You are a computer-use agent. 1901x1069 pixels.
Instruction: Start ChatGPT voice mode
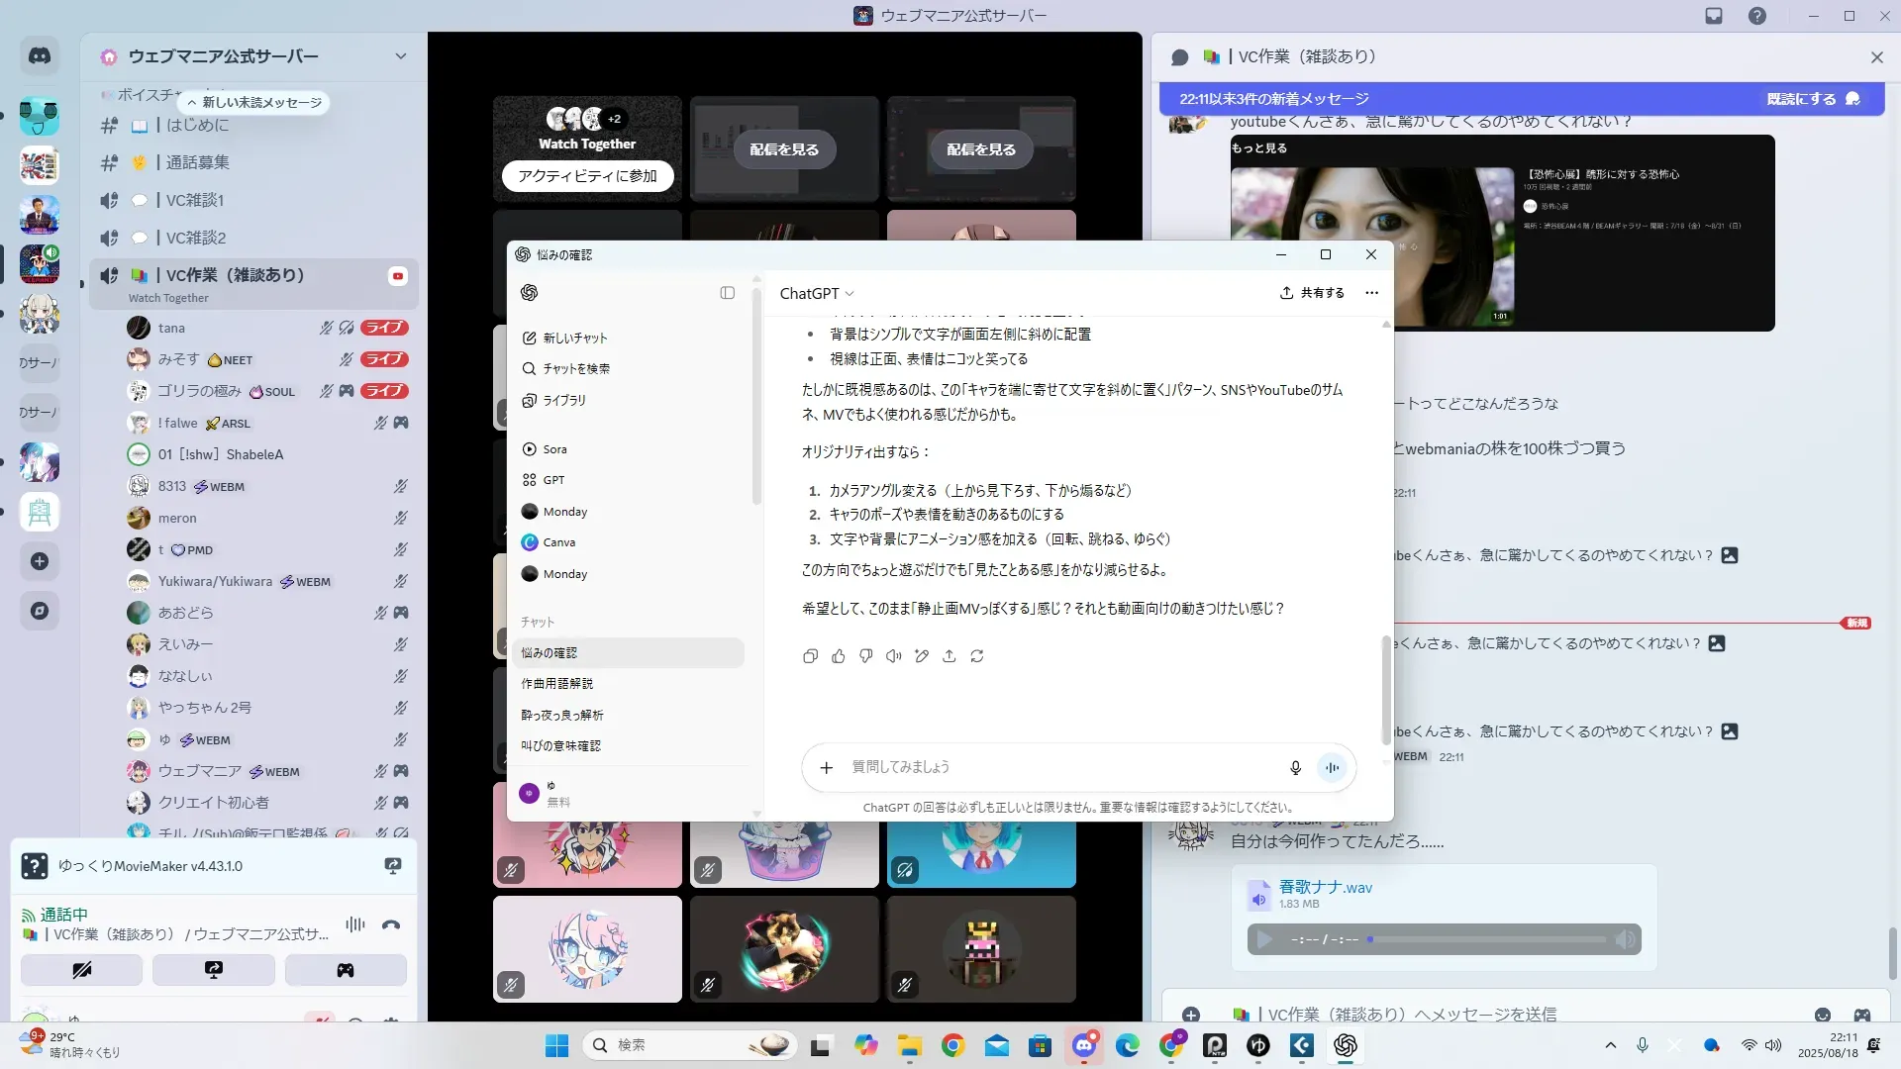[x=1333, y=768]
